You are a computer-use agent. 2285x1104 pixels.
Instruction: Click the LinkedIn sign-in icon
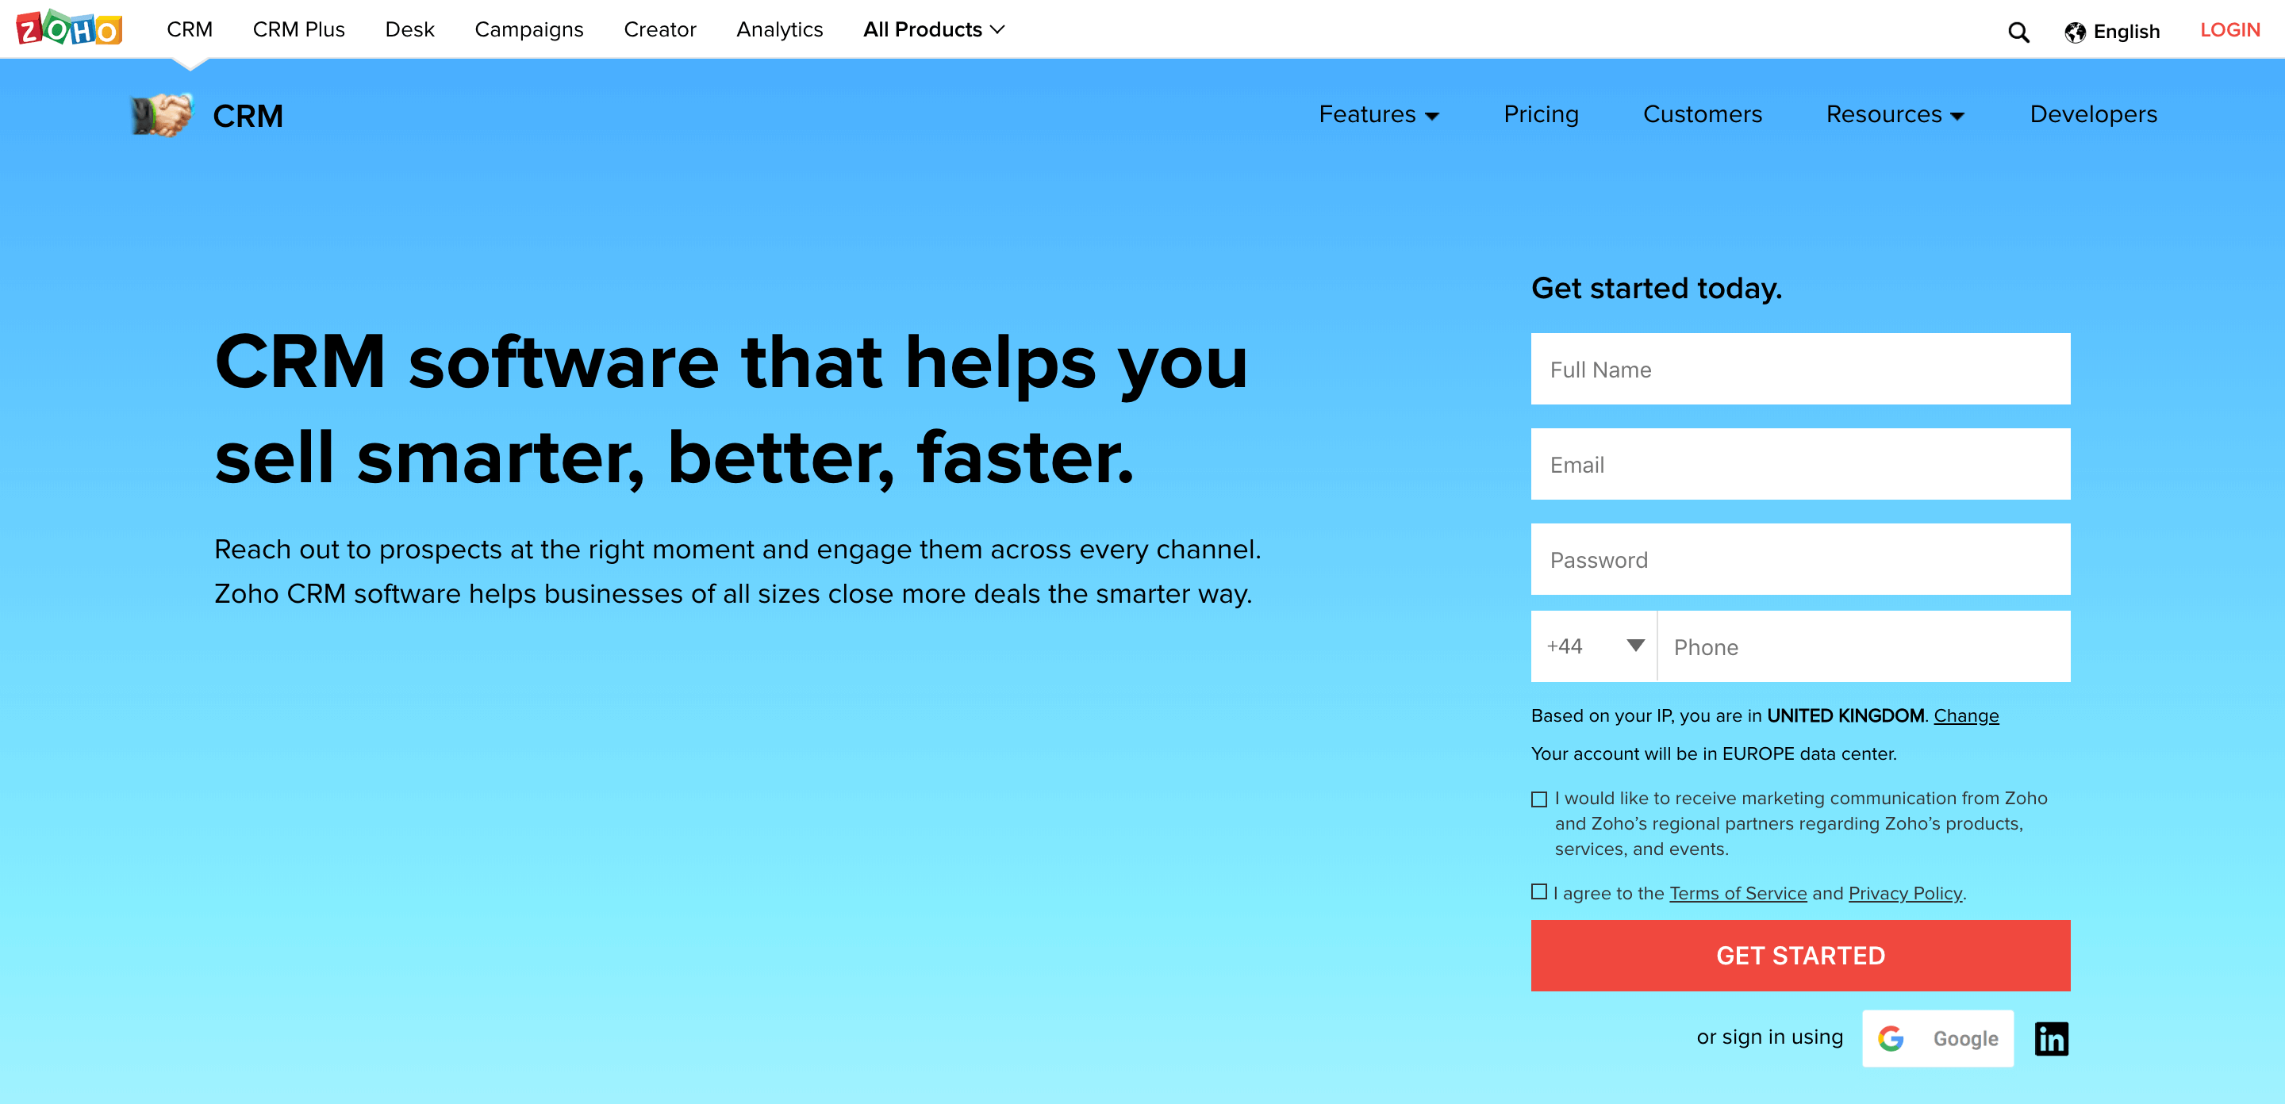coord(2052,1038)
